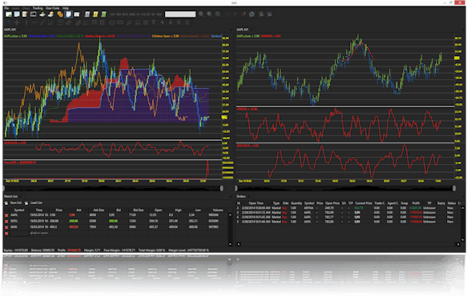The image size is (467, 297).
Task: Select the diagonal trend line tool
Action: (x=42, y=22)
